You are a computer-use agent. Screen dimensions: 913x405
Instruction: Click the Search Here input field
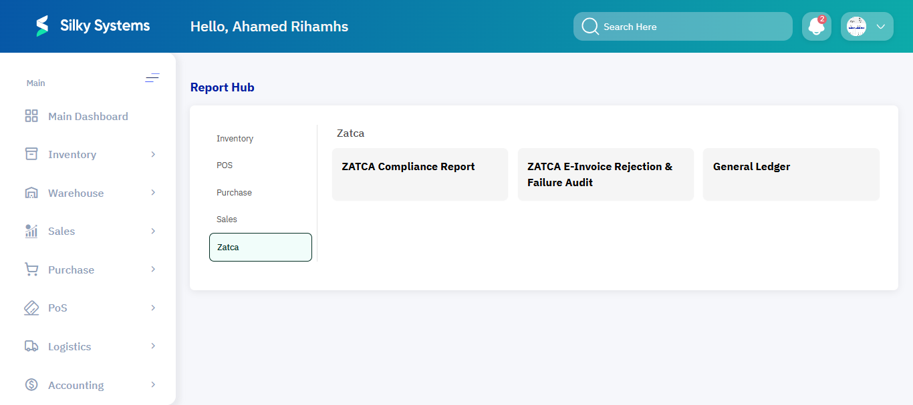(682, 26)
